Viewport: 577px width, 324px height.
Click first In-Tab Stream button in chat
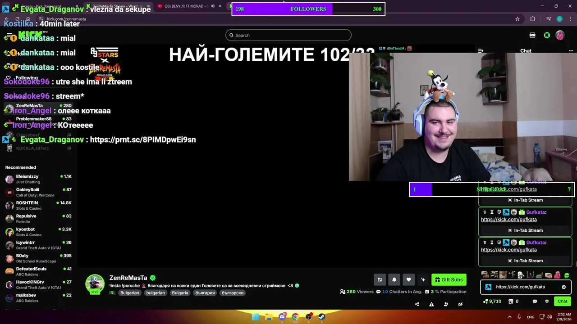(525, 200)
